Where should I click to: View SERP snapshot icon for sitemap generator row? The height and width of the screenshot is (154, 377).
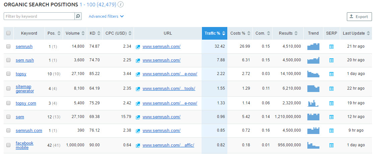tap(331, 89)
